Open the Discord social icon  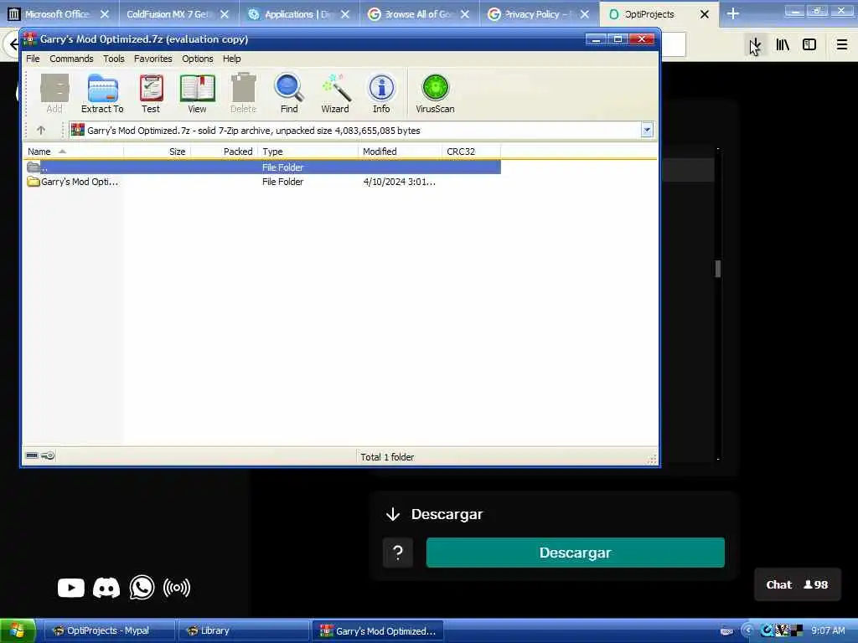[x=106, y=588]
